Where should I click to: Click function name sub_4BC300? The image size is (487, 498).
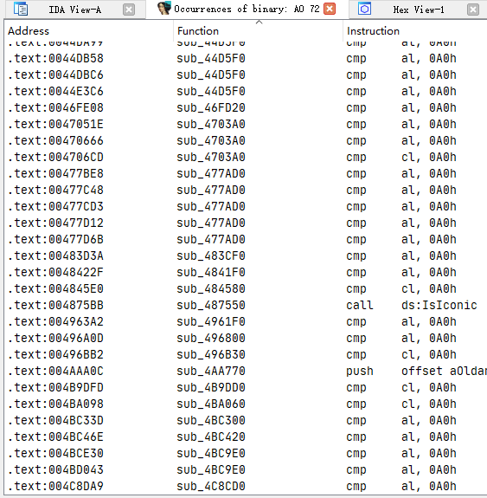point(211,421)
